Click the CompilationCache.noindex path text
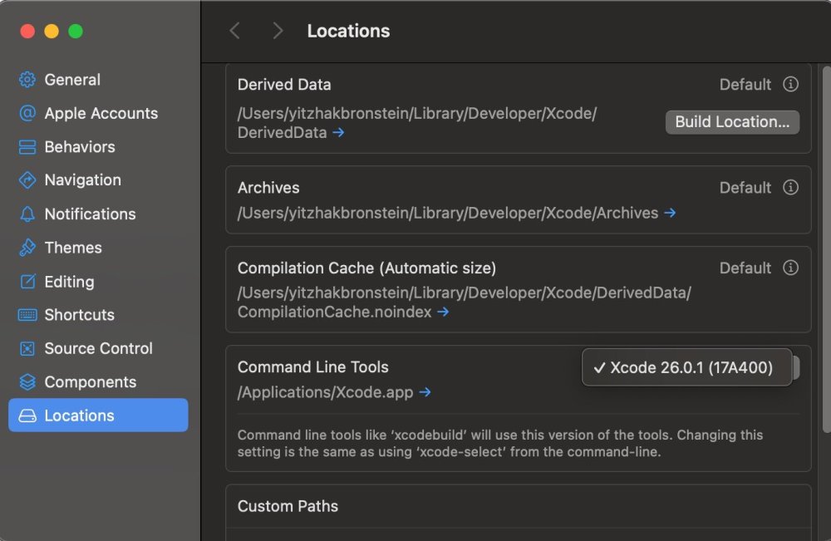Viewport: 831px width, 541px height. pos(465,302)
